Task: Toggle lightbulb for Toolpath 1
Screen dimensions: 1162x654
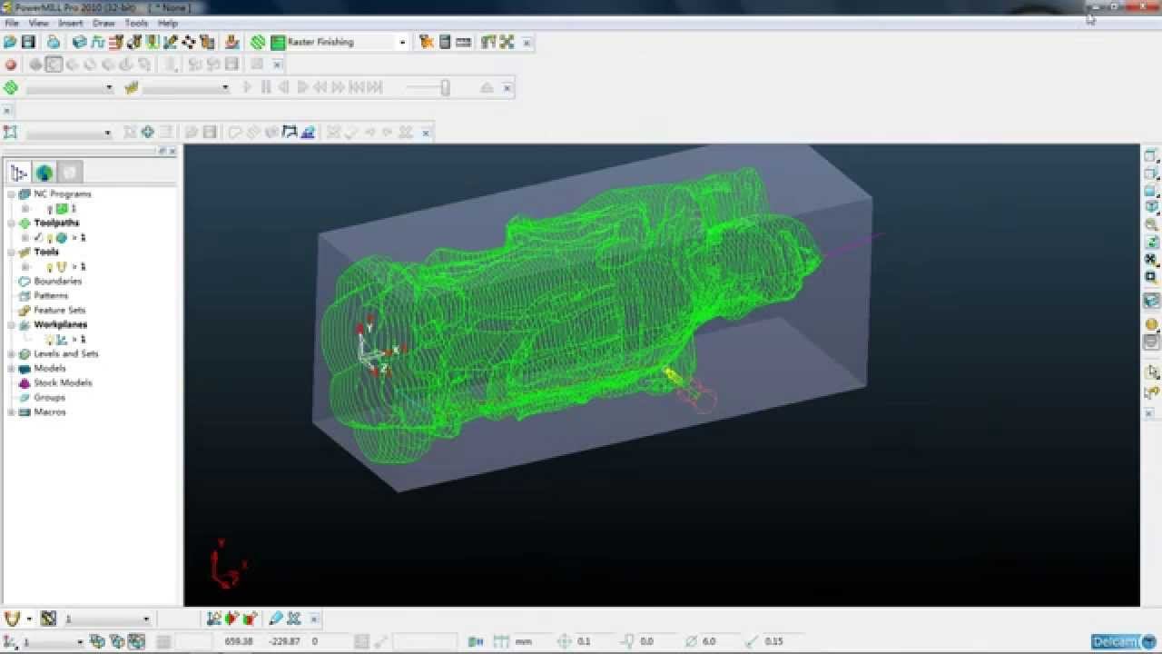Action: [x=50, y=238]
